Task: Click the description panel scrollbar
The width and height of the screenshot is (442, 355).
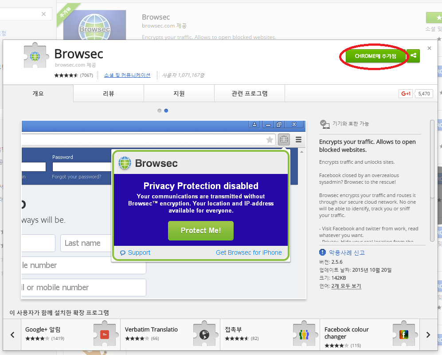Action: (432, 181)
